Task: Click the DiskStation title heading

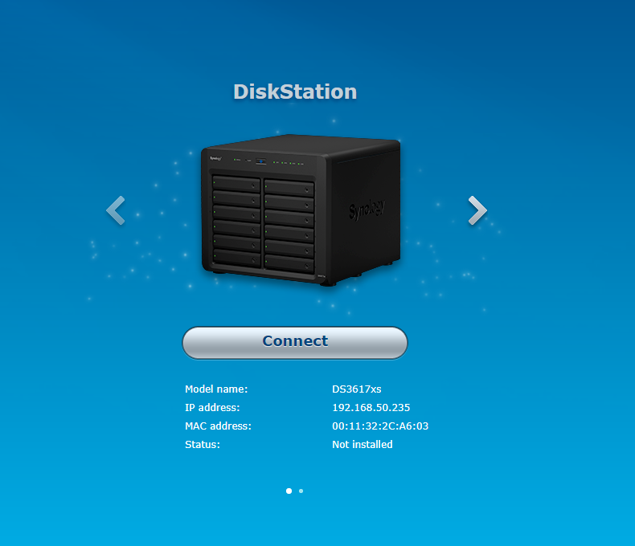Action: (x=295, y=92)
